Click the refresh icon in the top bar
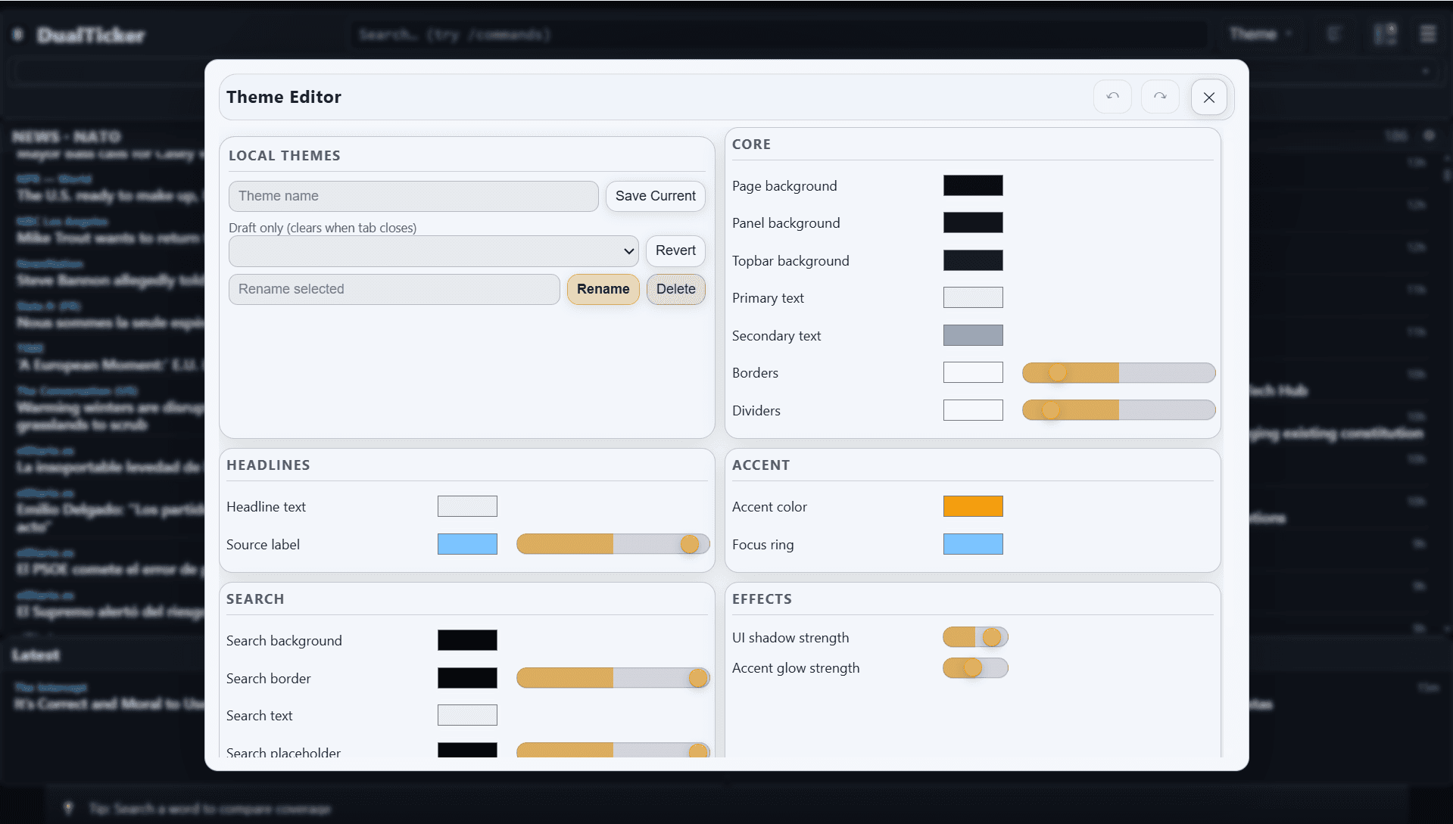 (x=1334, y=34)
